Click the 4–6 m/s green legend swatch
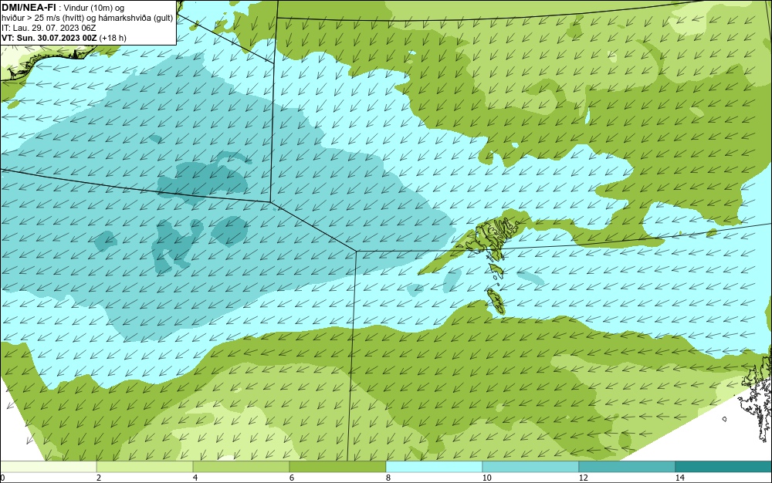The height and width of the screenshot is (483, 772). pyautogui.click(x=241, y=467)
